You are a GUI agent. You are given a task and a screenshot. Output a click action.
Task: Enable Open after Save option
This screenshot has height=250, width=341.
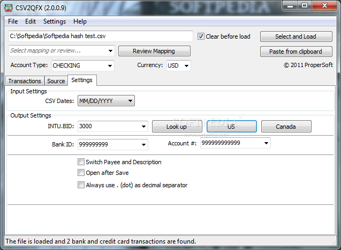pos(81,173)
